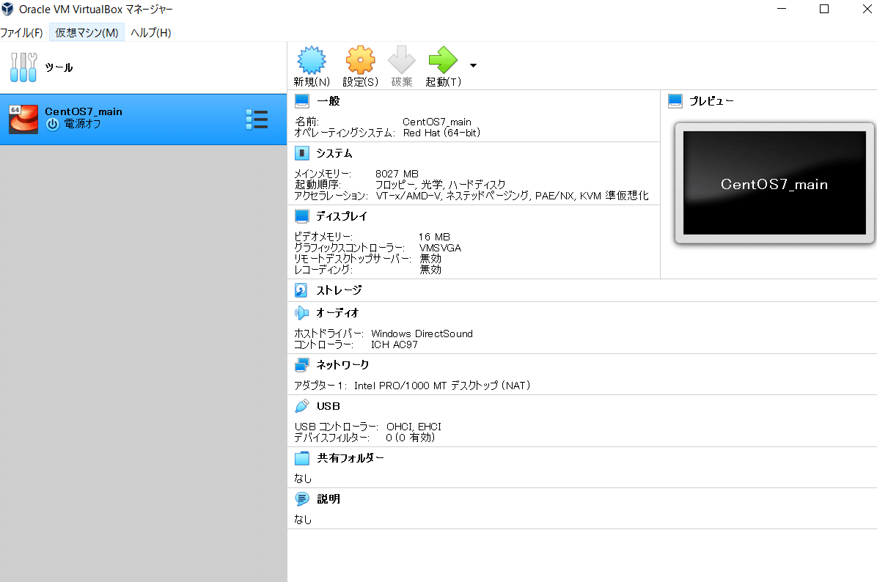This screenshot has width=877, height=582.
Task: Select the CentOS7_main name in VM list
Action: pyautogui.click(x=84, y=112)
